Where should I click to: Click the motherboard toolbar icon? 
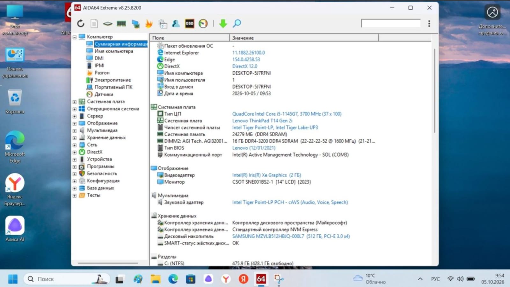click(108, 24)
